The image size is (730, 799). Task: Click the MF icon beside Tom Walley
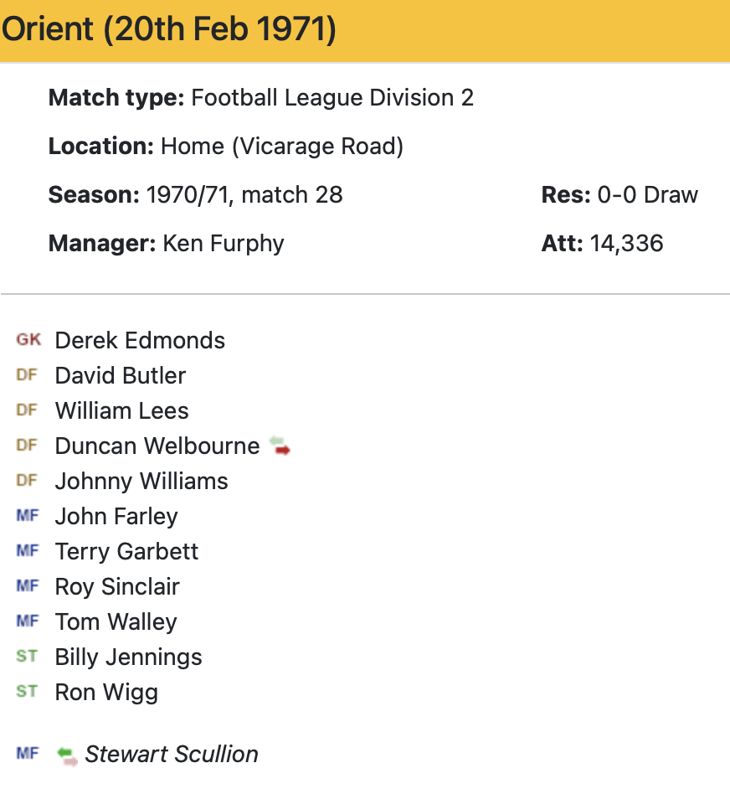[x=28, y=621]
